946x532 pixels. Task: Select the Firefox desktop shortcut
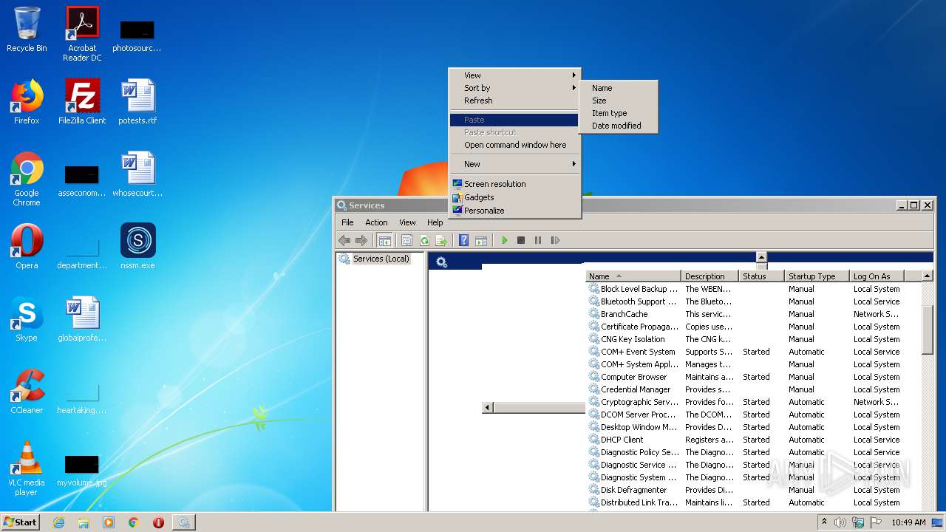tap(27, 102)
